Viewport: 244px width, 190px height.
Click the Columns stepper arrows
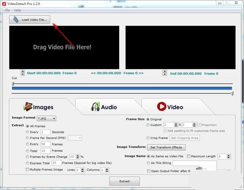(107, 170)
